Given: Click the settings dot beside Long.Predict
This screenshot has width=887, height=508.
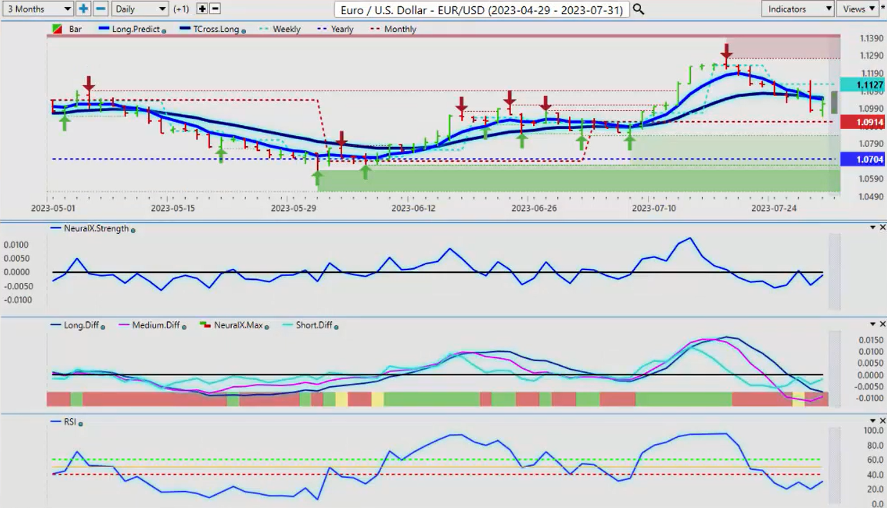Looking at the screenshot, I should tap(163, 30).
